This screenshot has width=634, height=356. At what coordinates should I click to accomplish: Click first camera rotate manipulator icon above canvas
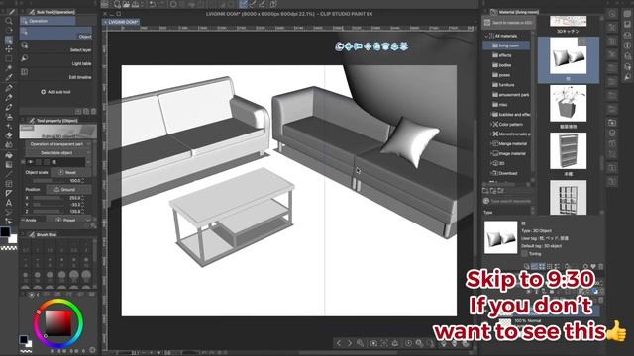(339, 46)
